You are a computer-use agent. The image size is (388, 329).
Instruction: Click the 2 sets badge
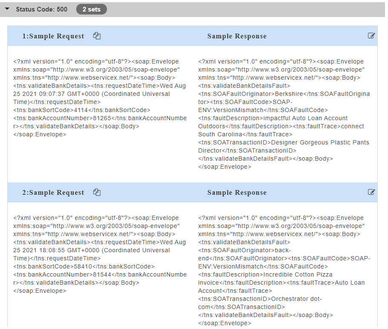(91, 9)
